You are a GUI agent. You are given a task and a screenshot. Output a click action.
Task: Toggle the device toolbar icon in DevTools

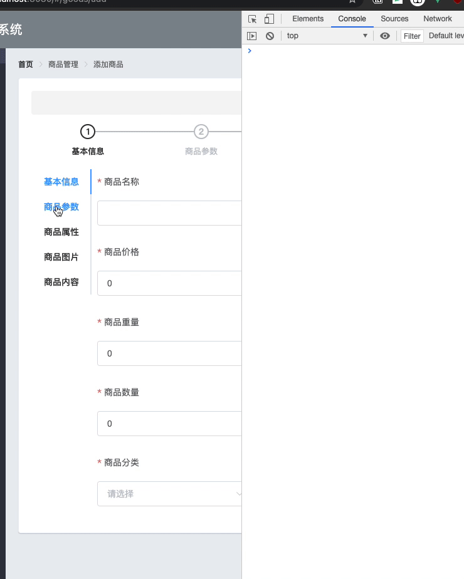point(270,19)
